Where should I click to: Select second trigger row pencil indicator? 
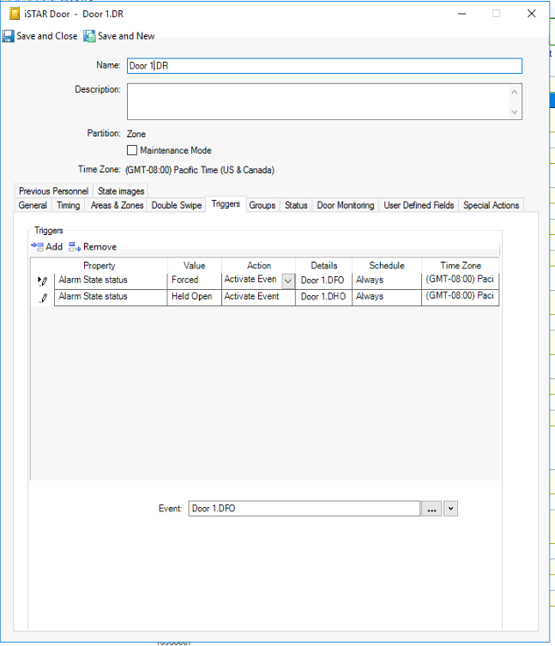click(x=43, y=298)
